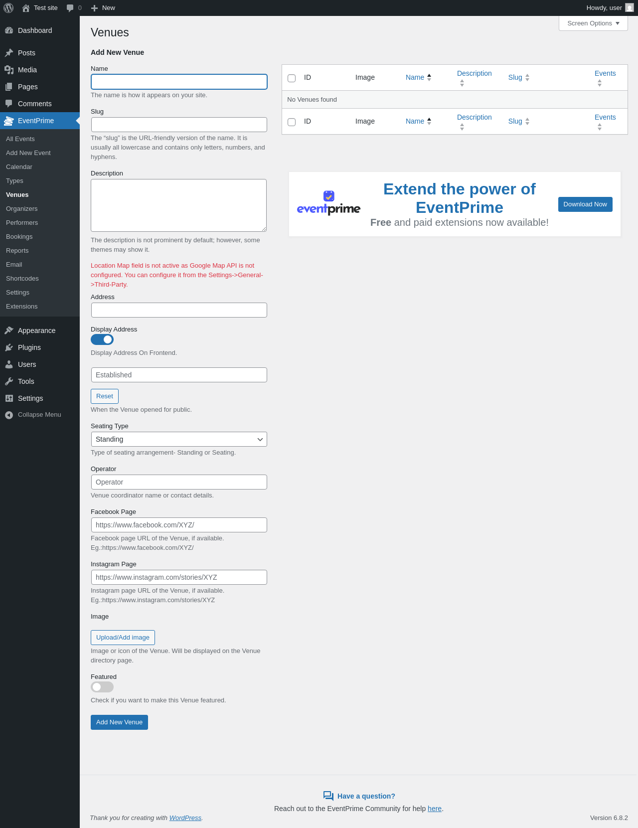
Task: Sort by Description in the table header
Action: 475,77
